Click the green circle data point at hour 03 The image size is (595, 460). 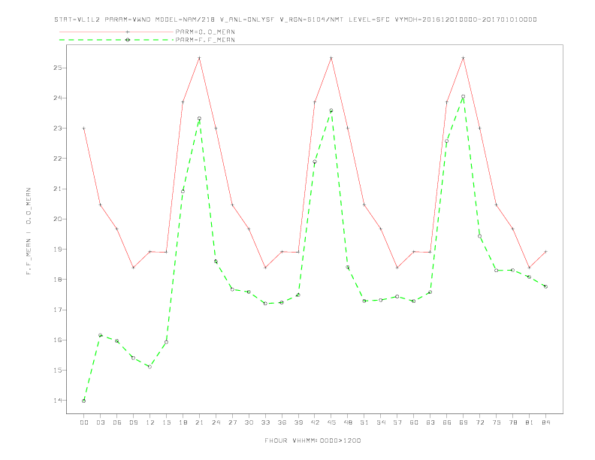100,335
